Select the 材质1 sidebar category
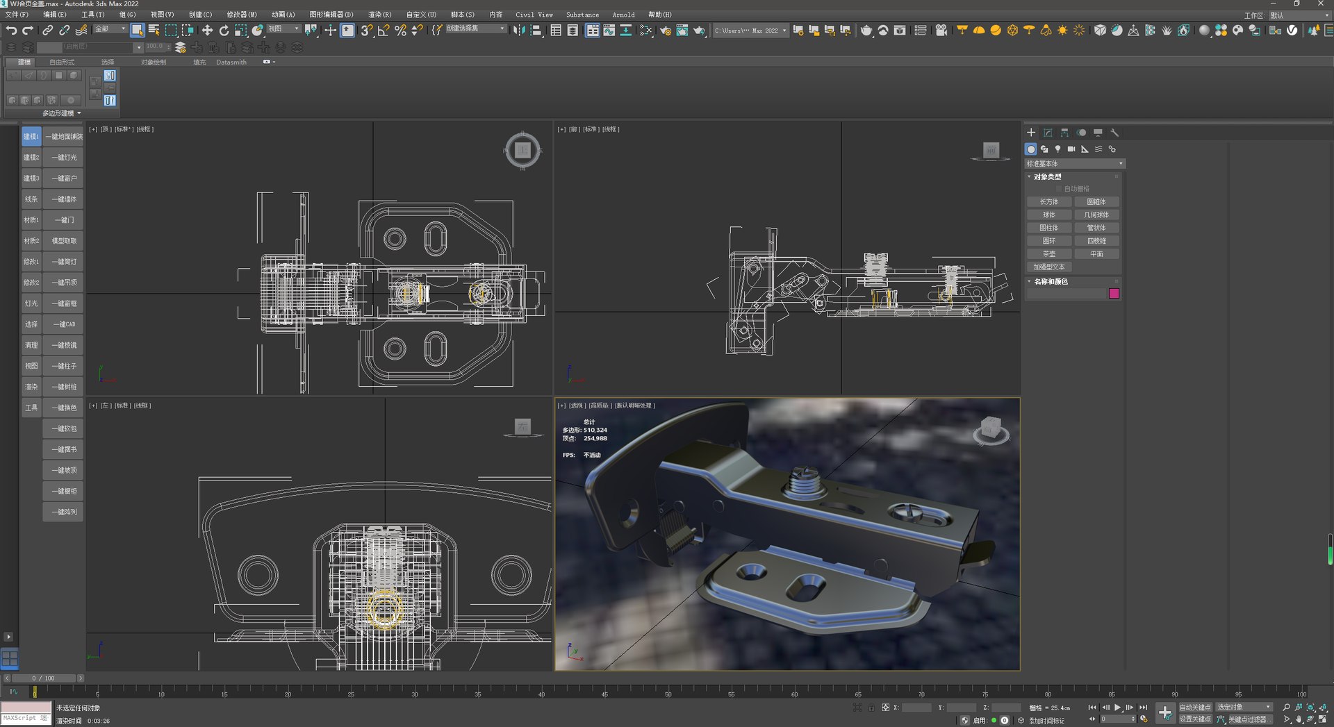The width and height of the screenshot is (1334, 727). 31,220
